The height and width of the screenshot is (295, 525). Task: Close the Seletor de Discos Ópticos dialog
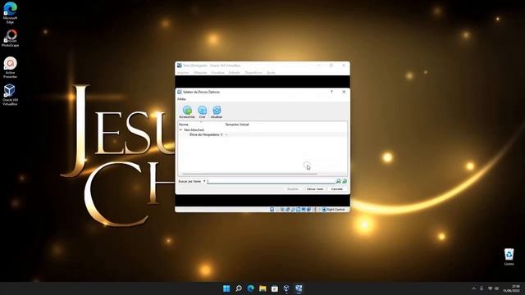[x=344, y=92]
